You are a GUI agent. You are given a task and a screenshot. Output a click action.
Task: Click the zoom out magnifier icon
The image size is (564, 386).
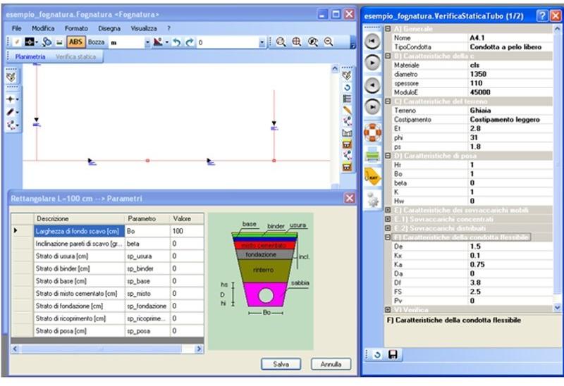coord(329,42)
